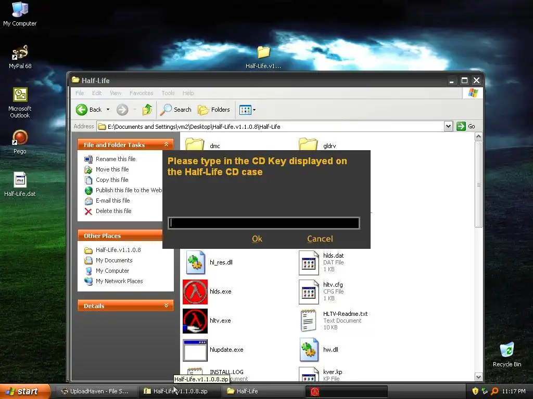Click the Go button
533x399 pixels.
tap(466, 126)
